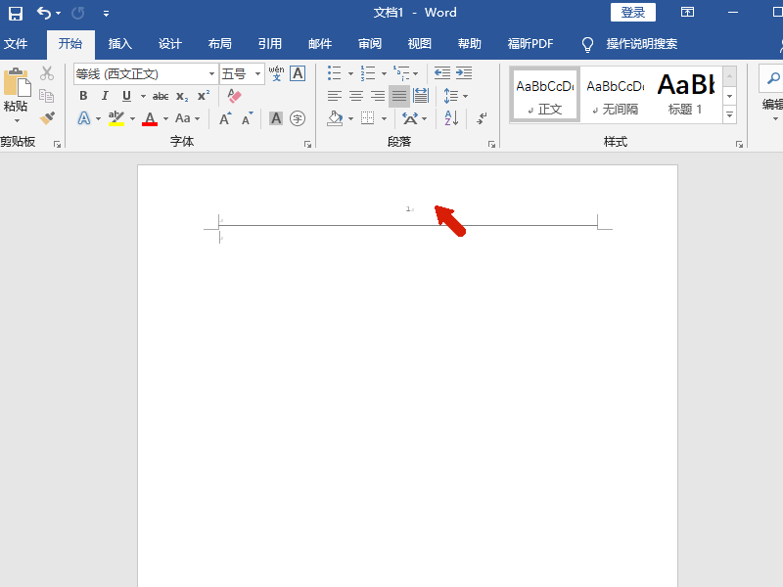Toggle strikethrough abc
783x587 pixels.
point(161,96)
